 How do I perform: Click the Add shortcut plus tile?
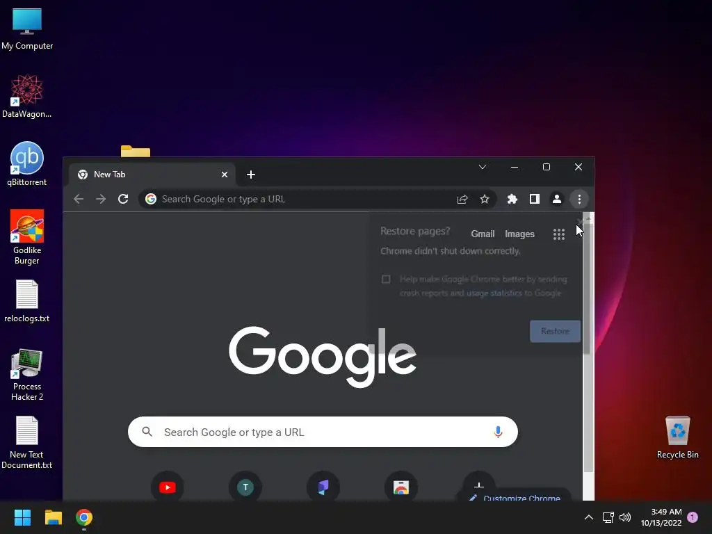click(x=478, y=486)
